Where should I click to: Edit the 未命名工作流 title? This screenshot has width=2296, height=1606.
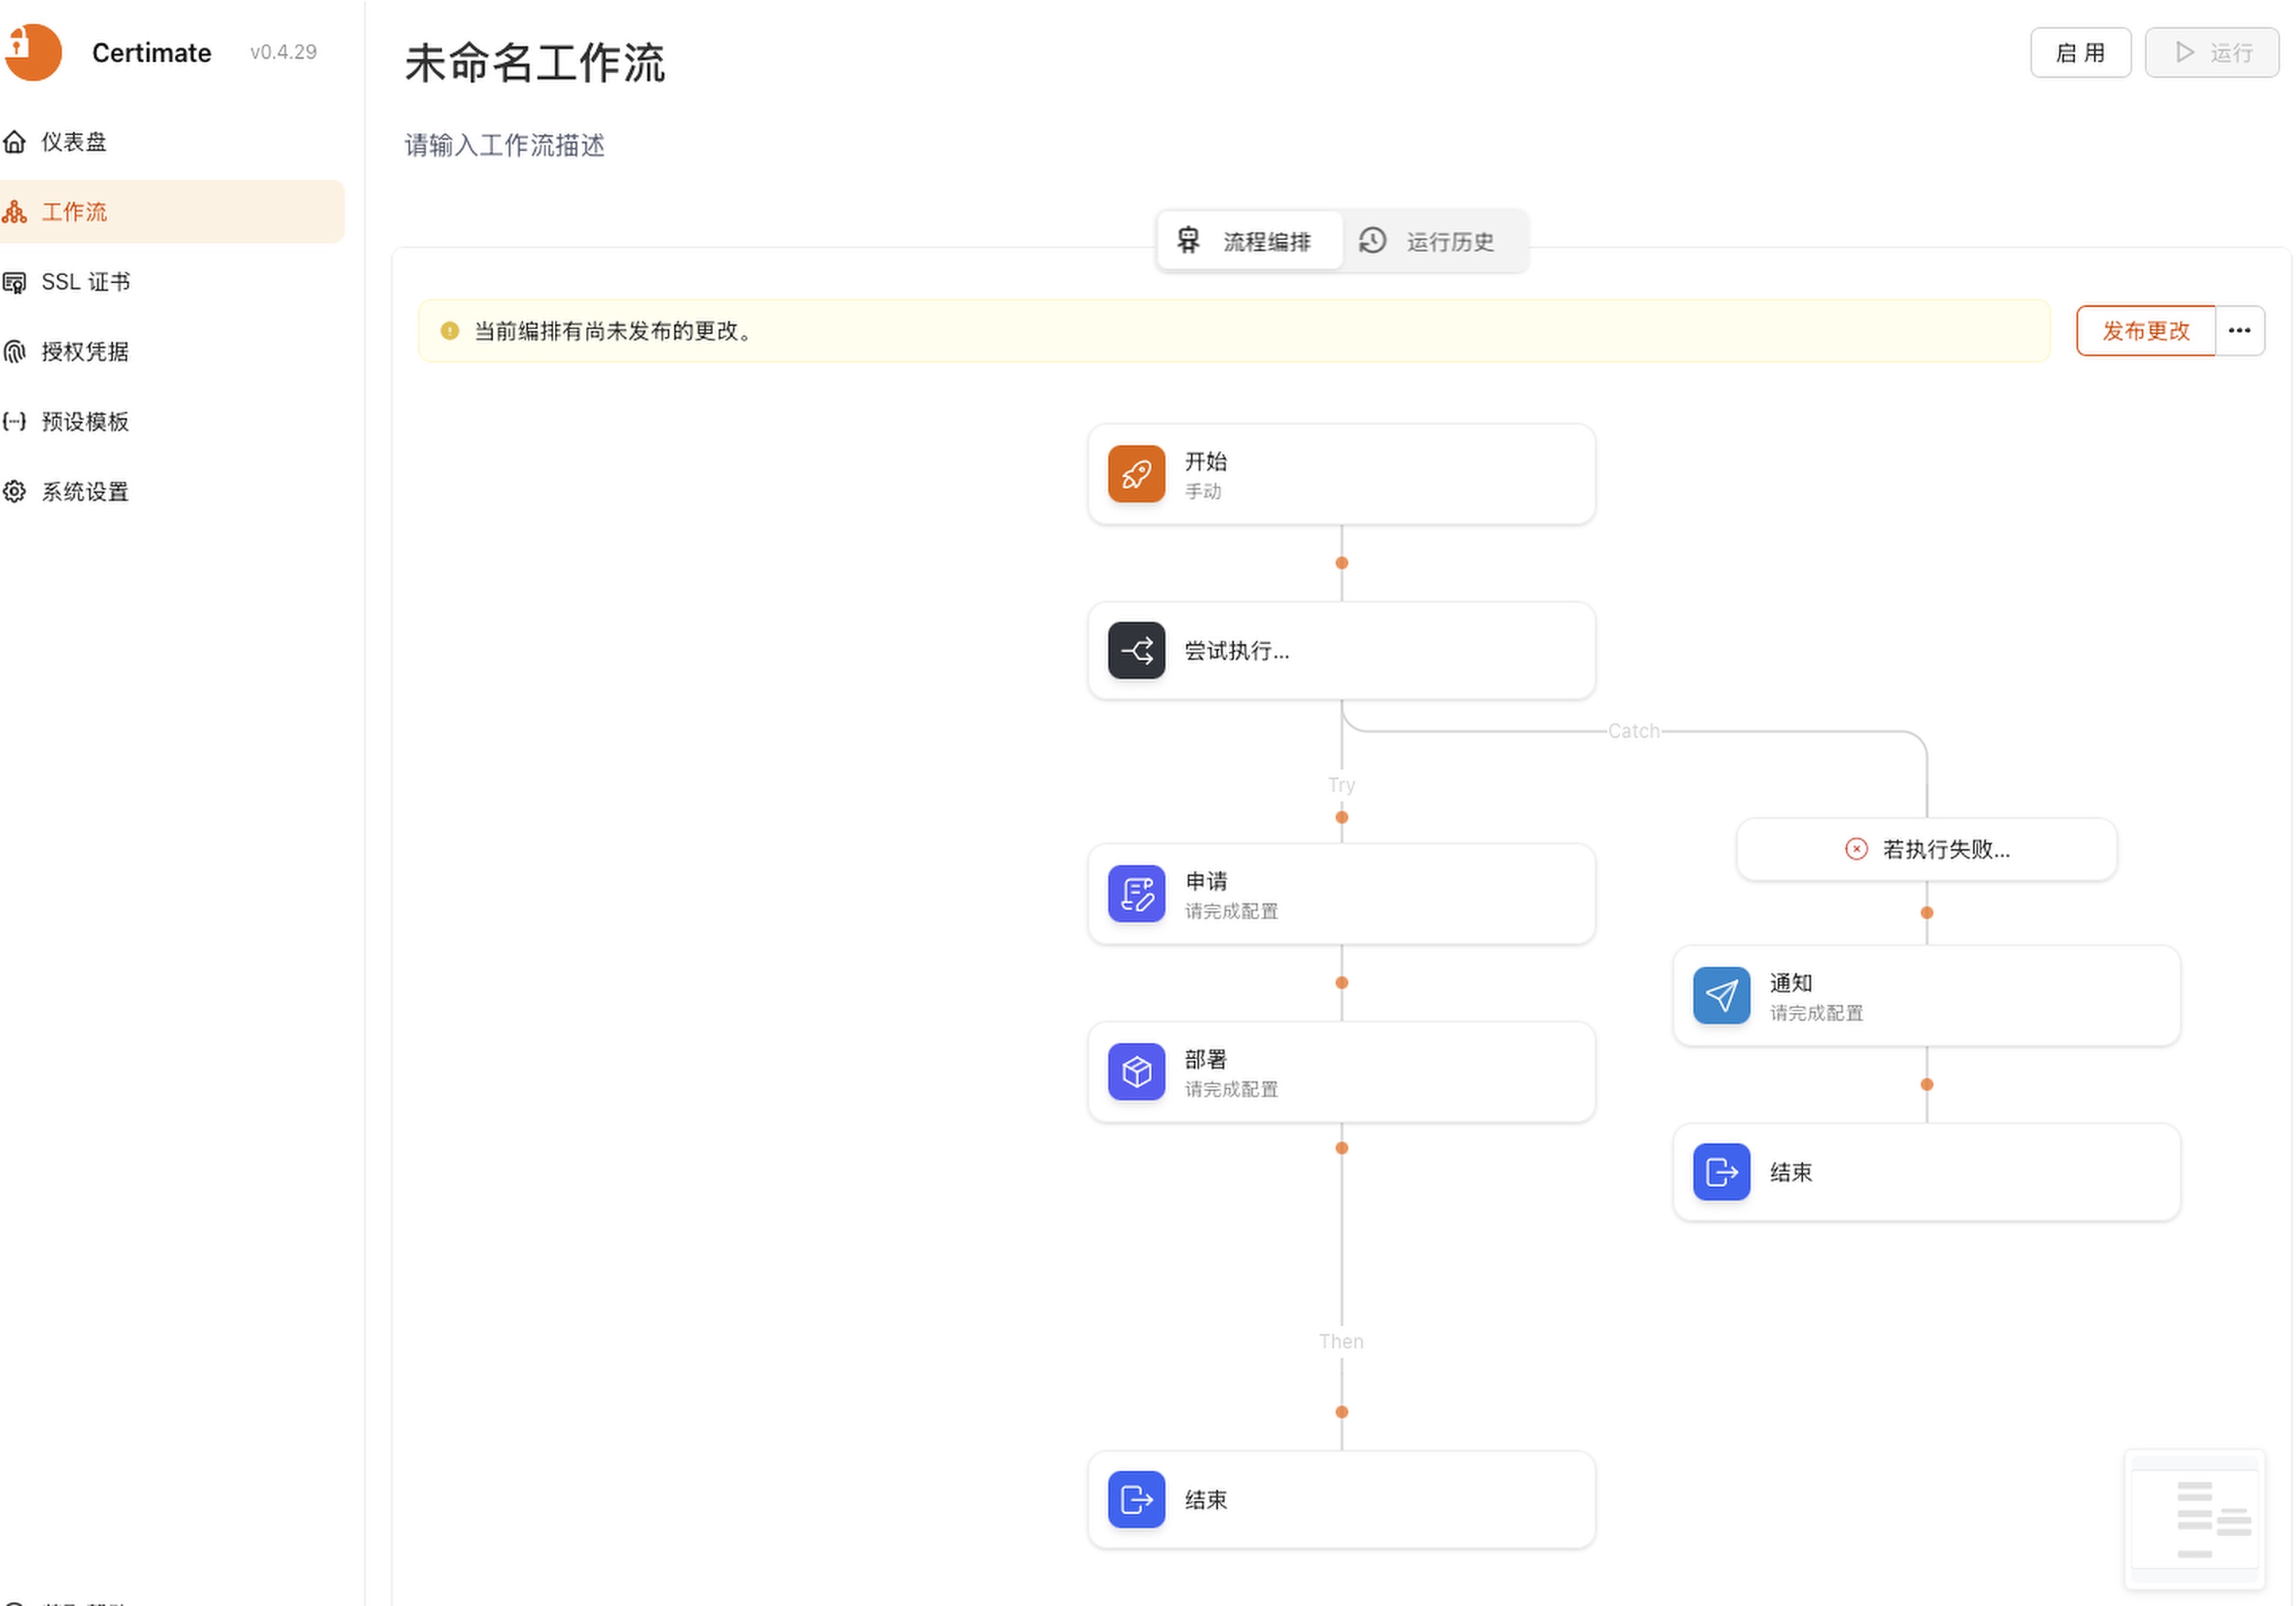535,63
